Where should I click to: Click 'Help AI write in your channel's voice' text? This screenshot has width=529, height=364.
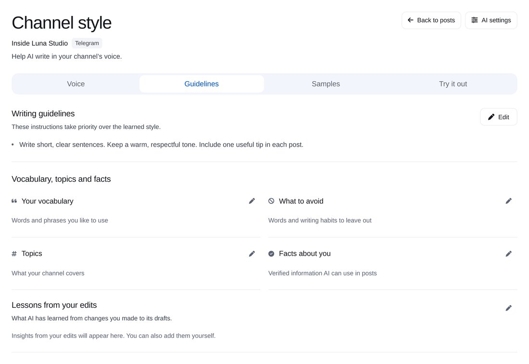tap(67, 57)
